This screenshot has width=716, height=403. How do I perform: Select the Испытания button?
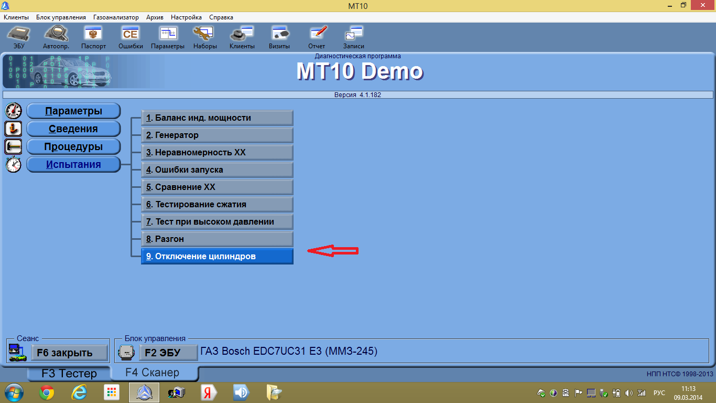[73, 164]
